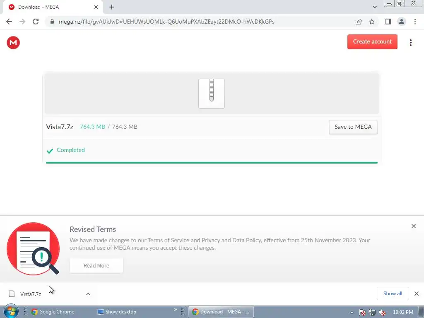Expand the Vista7.7z download options chevron

(x=88, y=294)
